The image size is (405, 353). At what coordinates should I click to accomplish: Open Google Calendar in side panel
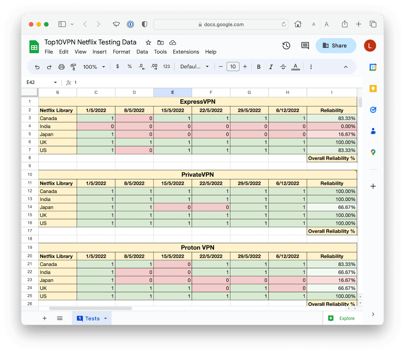[x=373, y=67]
